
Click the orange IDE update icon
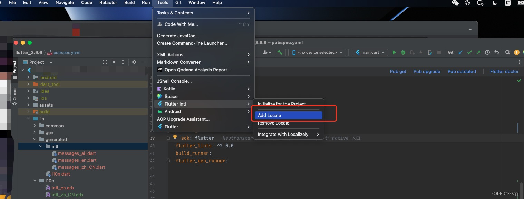point(516,52)
